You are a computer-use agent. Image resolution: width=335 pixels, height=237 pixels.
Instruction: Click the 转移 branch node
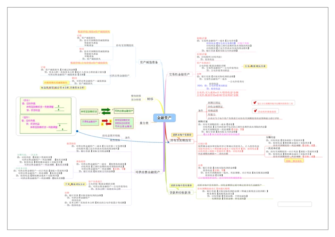click(x=150, y=99)
